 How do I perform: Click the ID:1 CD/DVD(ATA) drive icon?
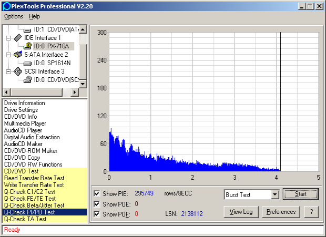pyautogui.click(x=27, y=30)
